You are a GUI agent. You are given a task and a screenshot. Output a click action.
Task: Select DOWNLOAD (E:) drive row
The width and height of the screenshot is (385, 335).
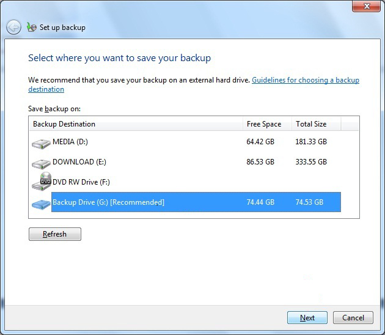(x=79, y=162)
